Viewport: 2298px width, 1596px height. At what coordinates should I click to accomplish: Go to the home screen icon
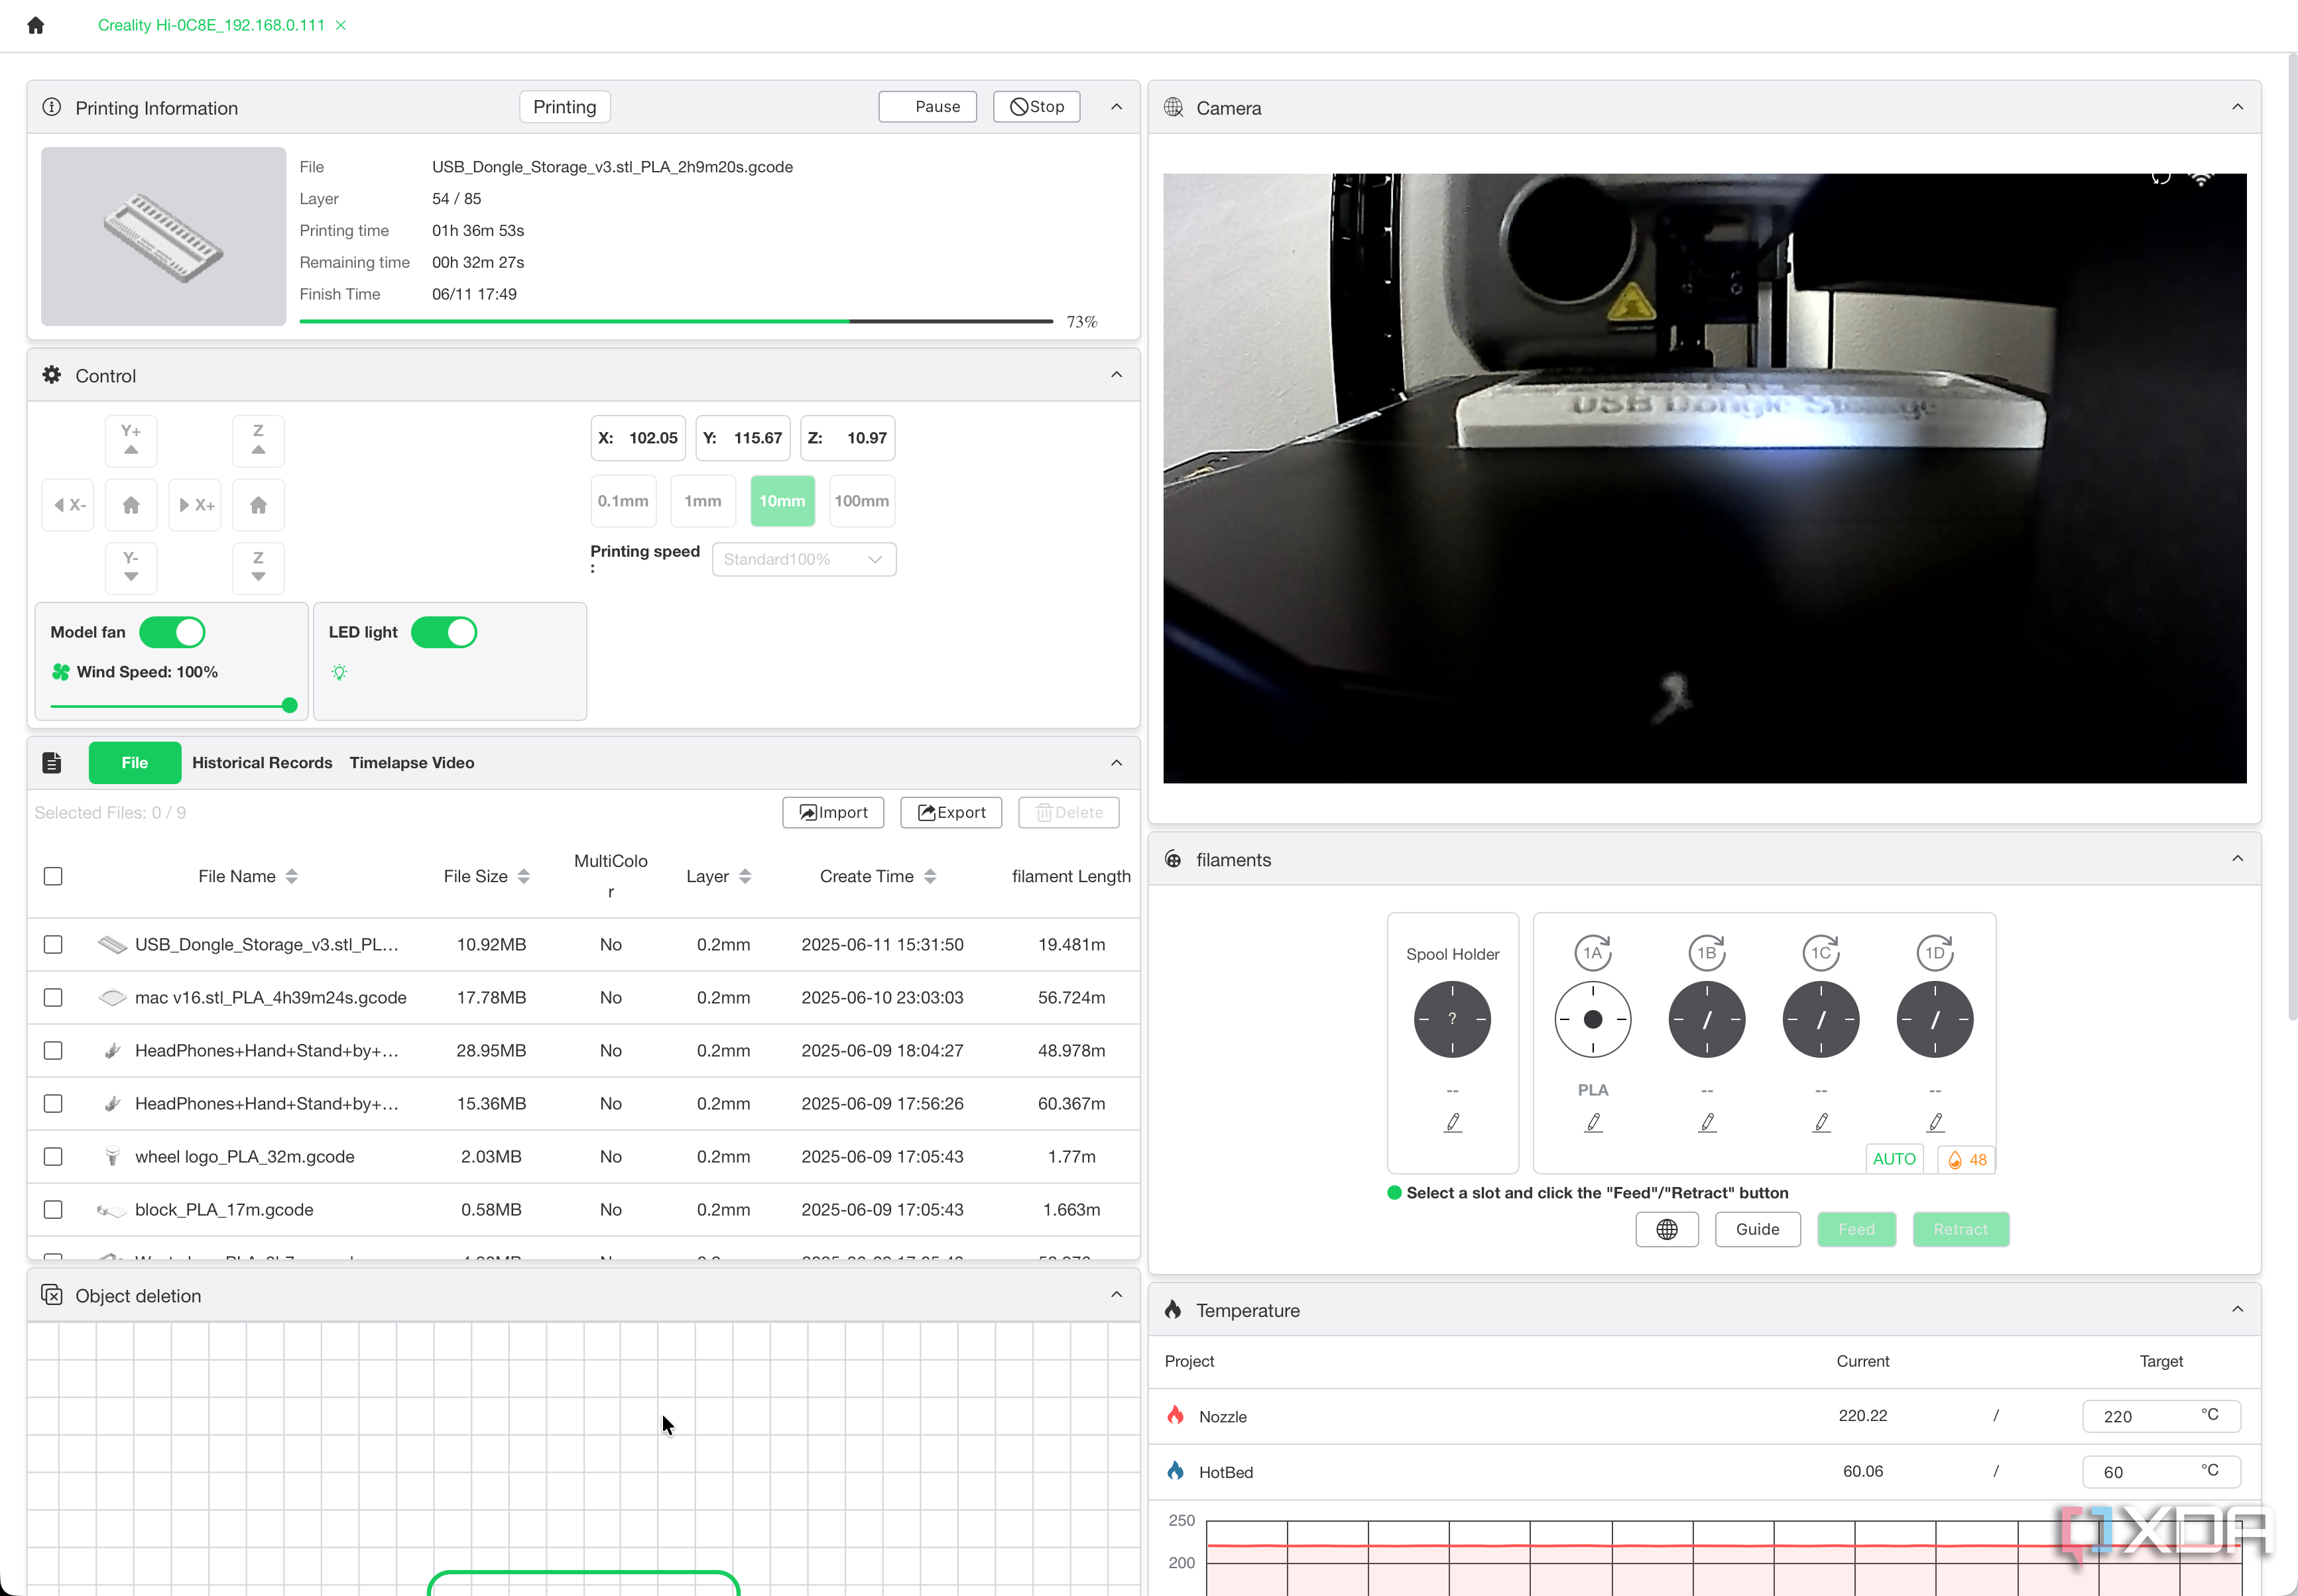click(x=36, y=25)
